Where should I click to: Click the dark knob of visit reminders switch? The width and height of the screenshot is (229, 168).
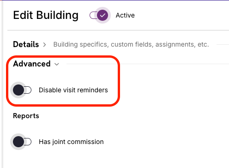[x=18, y=90]
